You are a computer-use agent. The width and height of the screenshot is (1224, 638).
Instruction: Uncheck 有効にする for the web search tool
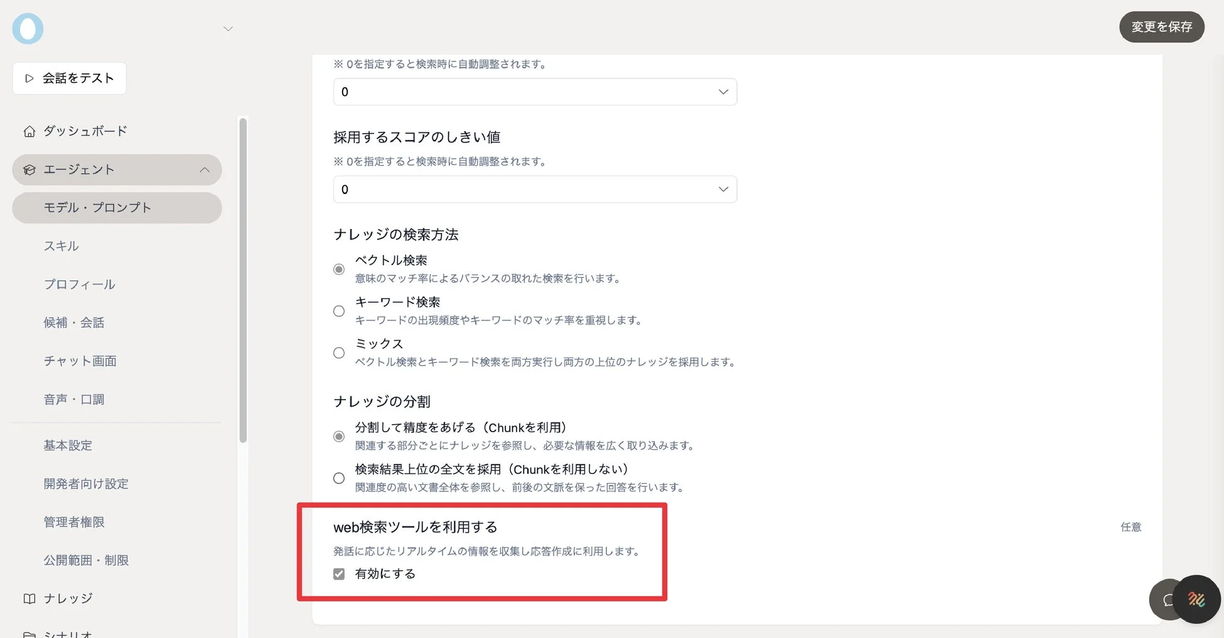click(339, 573)
